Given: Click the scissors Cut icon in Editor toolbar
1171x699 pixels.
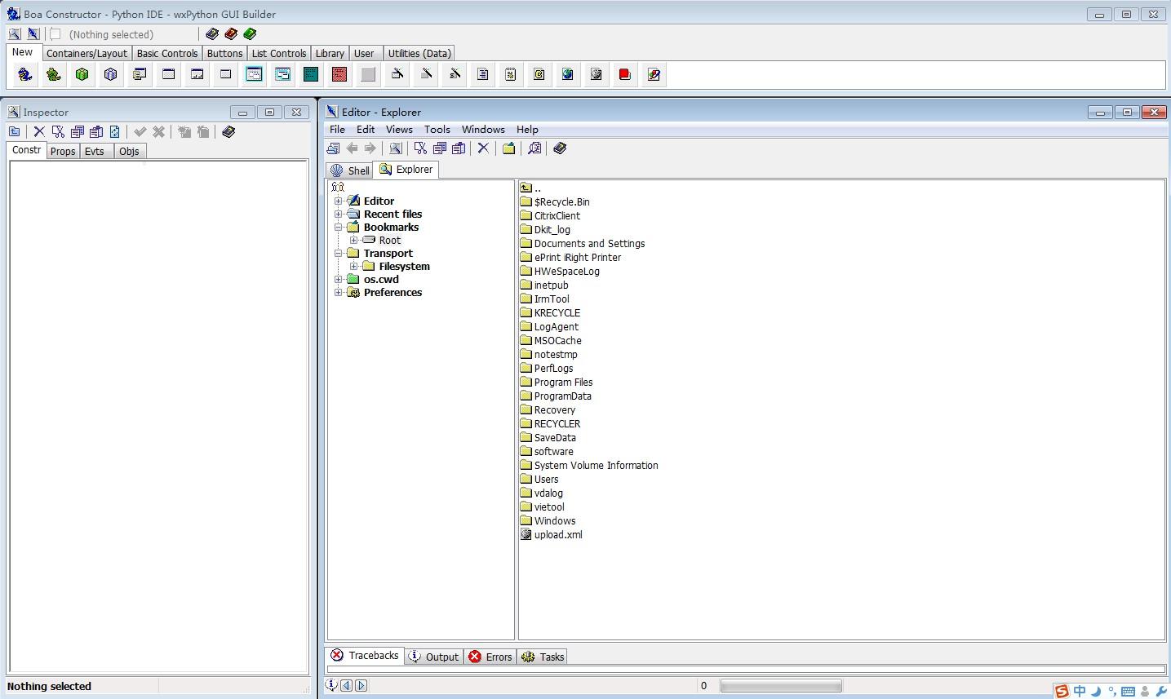Looking at the screenshot, I should click(x=420, y=148).
